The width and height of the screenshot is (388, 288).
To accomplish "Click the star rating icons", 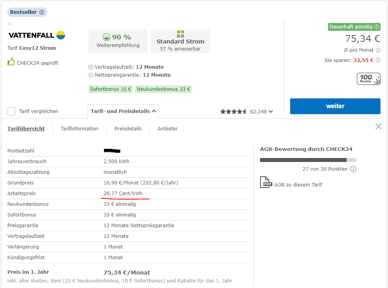I will point(234,112).
